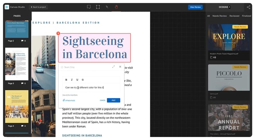The height and width of the screenshot is (140, 255).
Task: Close the comment popup
Action: (x=120, y=67)
